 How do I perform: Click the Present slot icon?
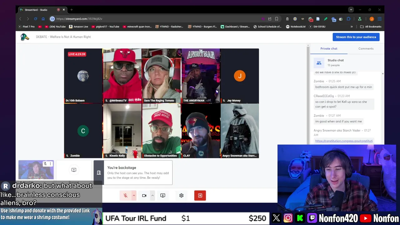[74, 170]
